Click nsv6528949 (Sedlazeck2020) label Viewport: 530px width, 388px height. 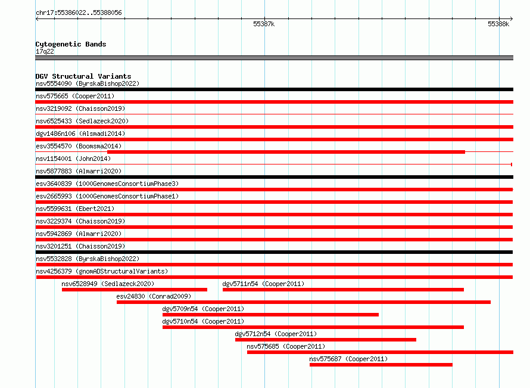click(108, 284)
